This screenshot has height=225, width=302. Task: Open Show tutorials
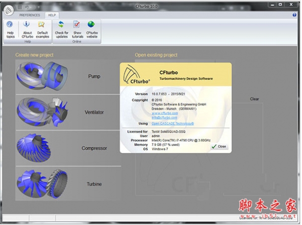point(78,30)
